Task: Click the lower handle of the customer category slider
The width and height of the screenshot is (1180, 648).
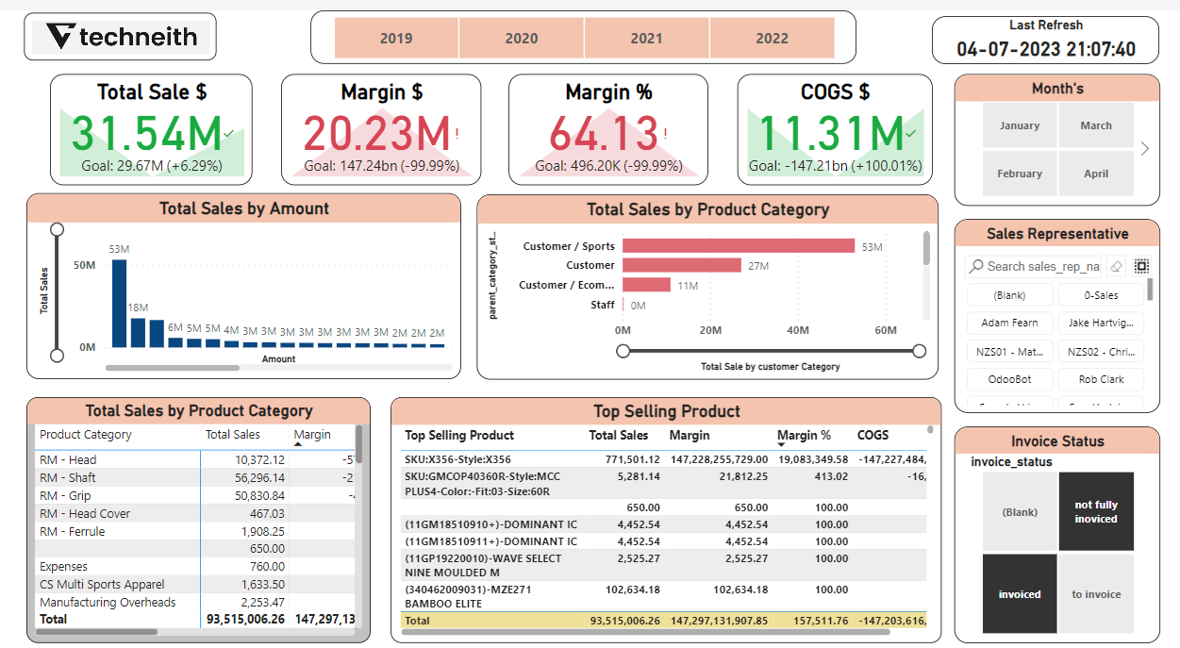Action: (623, 350)
